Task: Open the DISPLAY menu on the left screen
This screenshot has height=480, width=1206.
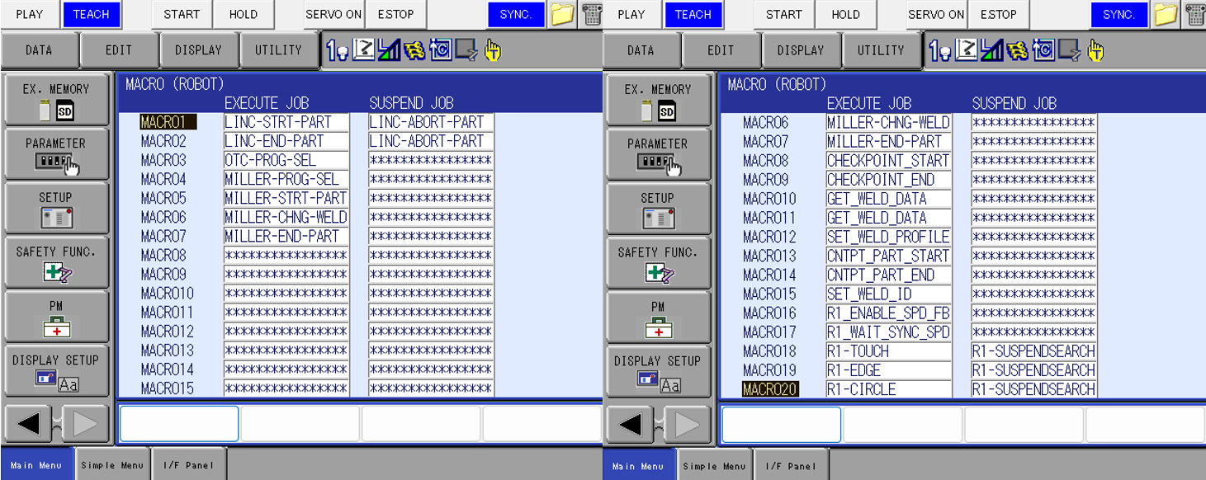Action: click(x=199, y=50)
